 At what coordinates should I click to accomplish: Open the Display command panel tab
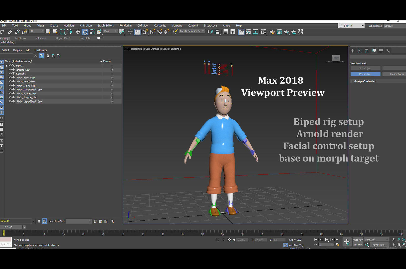click(x=381, y=51)
